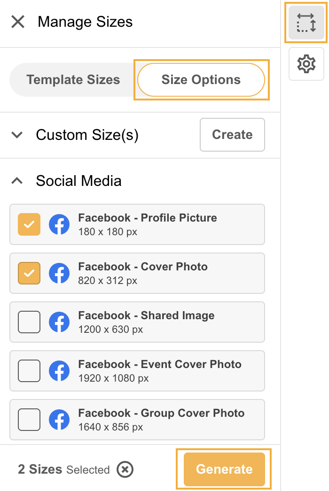Enable Facebook Event Cover Photo checkbox
Image resolution: width=329 pixels, height=491 pixels.
click(29, 371)
